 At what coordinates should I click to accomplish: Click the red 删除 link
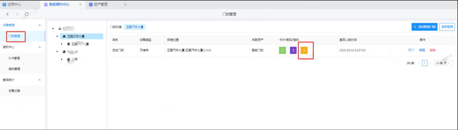433,50
